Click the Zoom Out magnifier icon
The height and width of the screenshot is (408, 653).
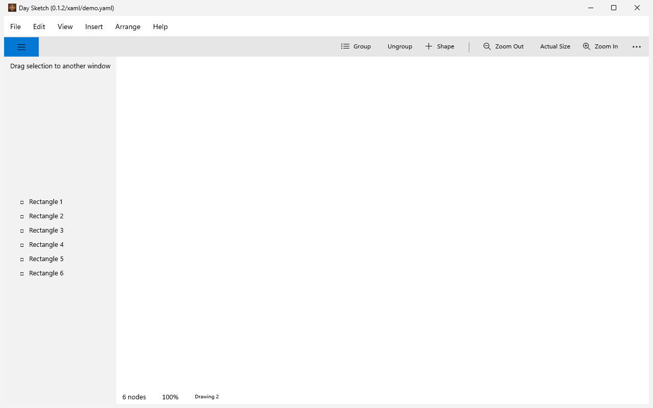(487, 46)
